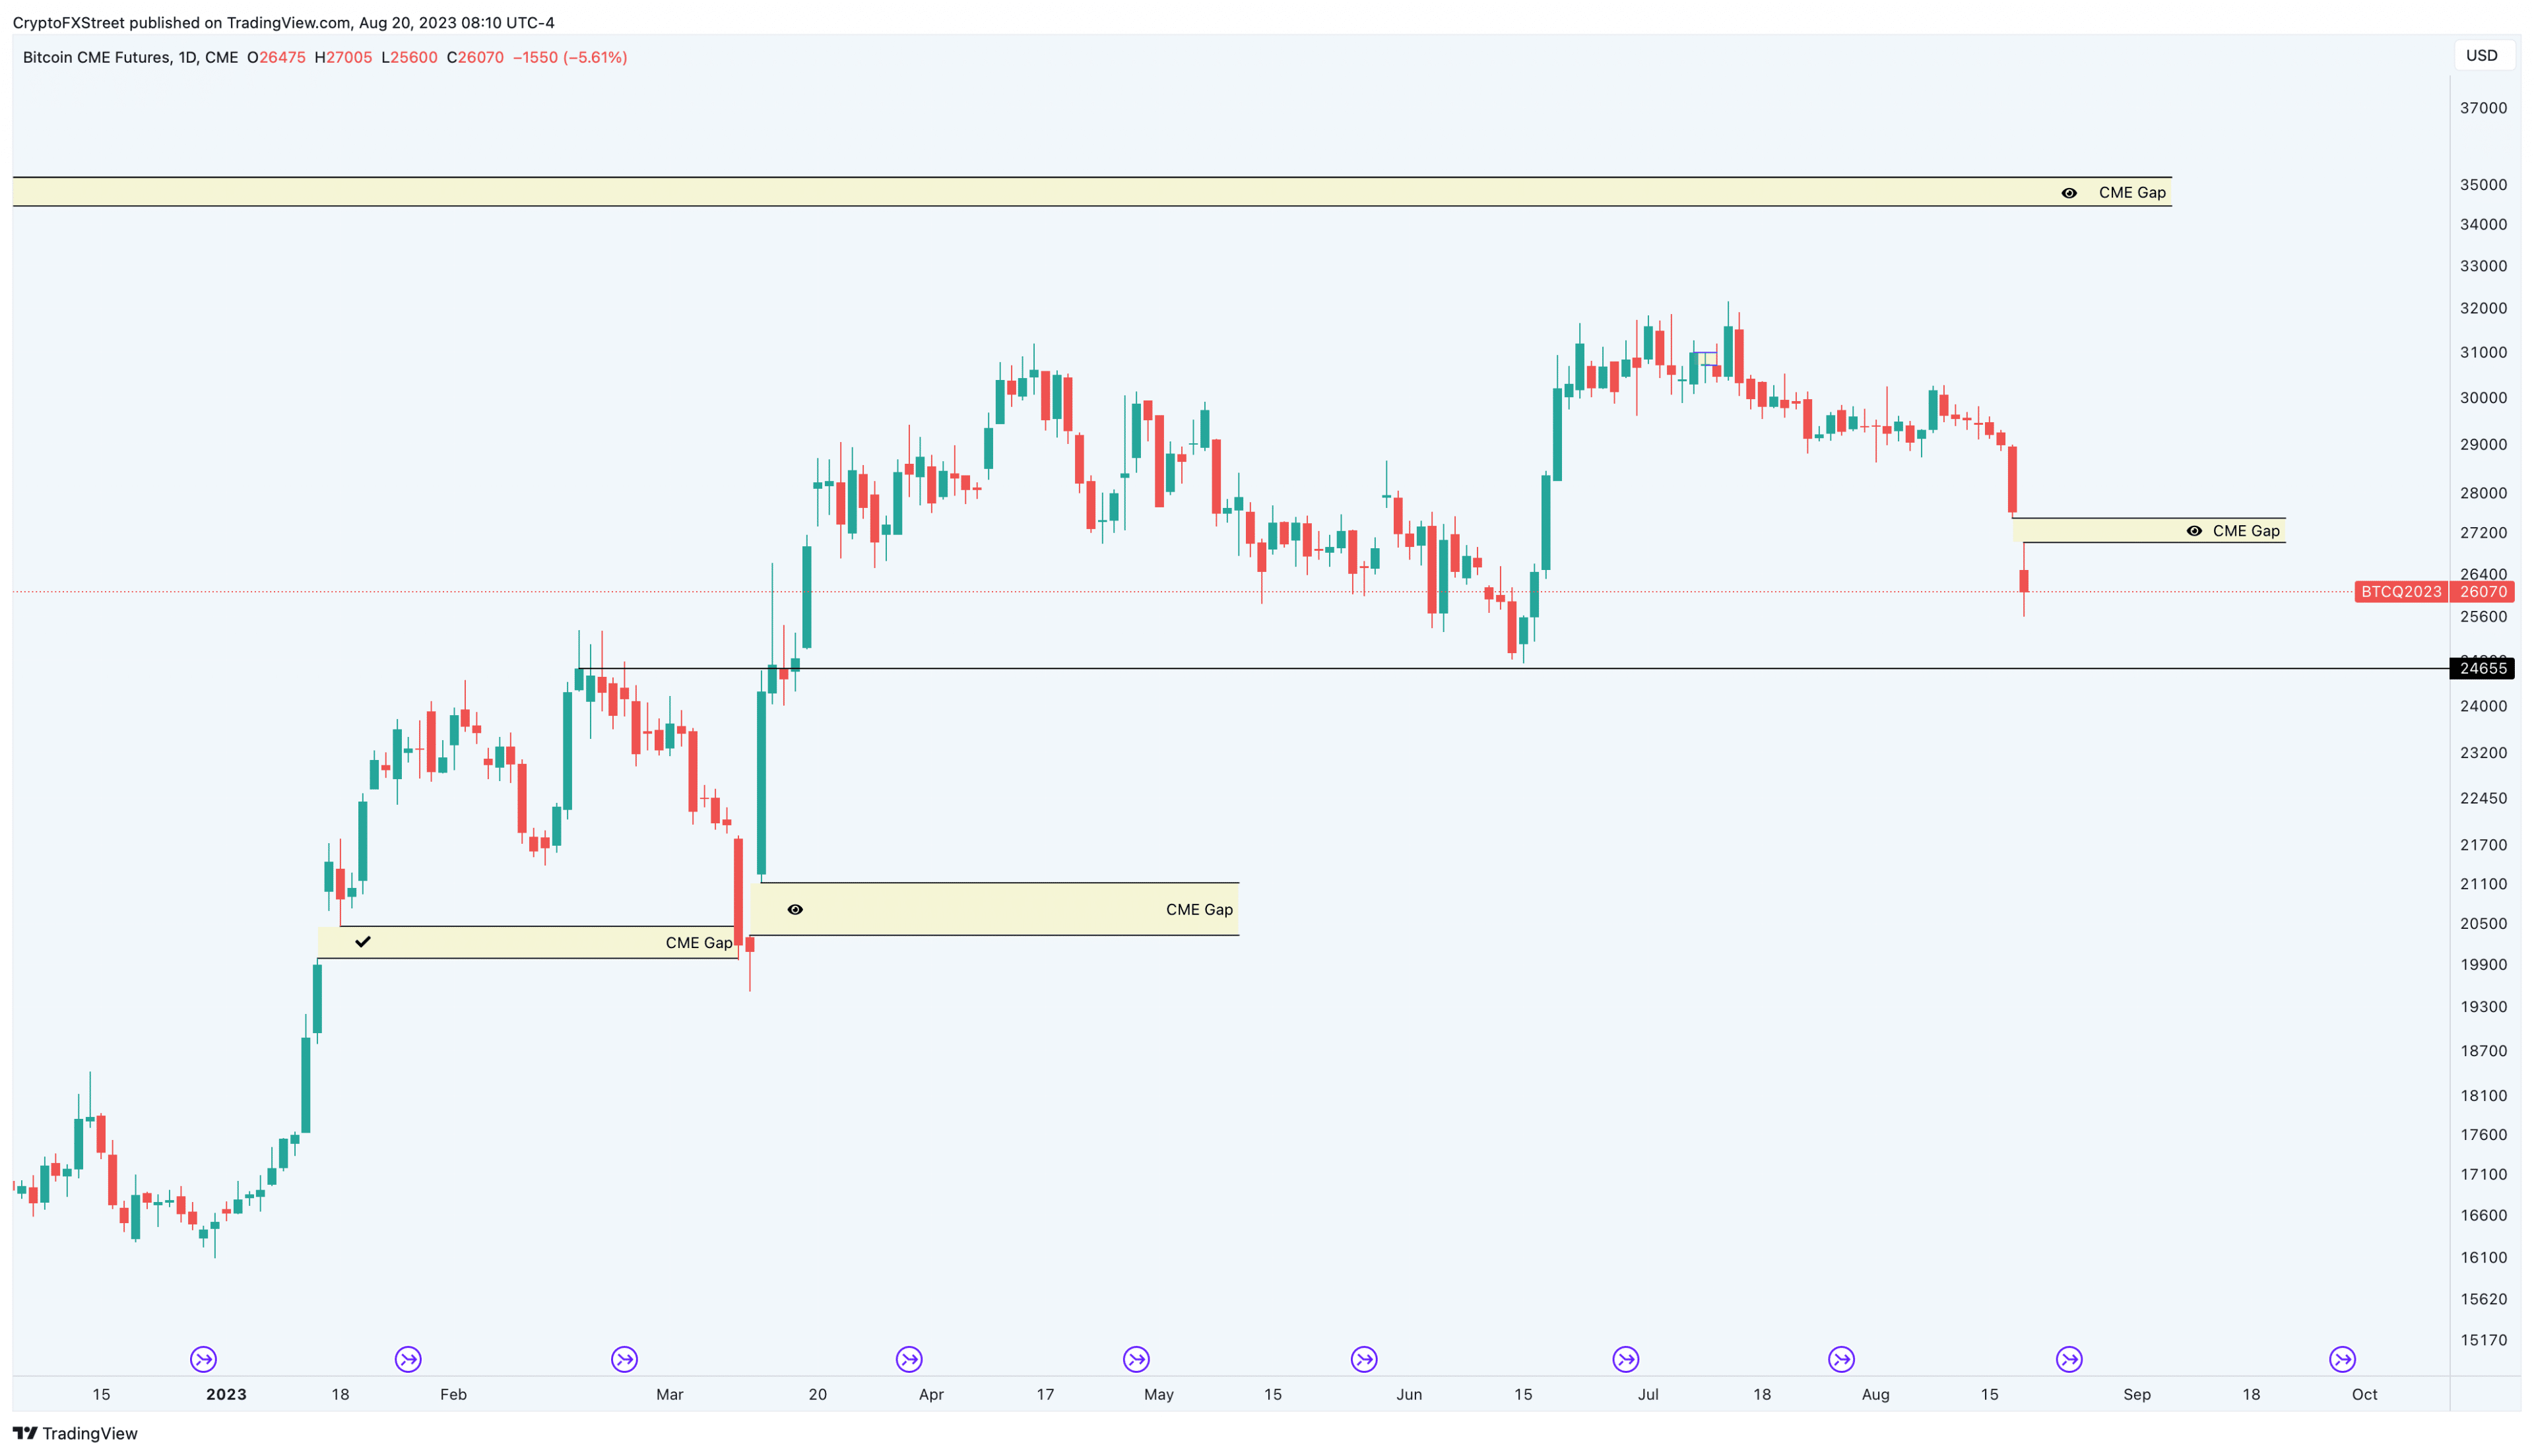
Task: Click the 32000 price axis label
Action: point(2483,308)
